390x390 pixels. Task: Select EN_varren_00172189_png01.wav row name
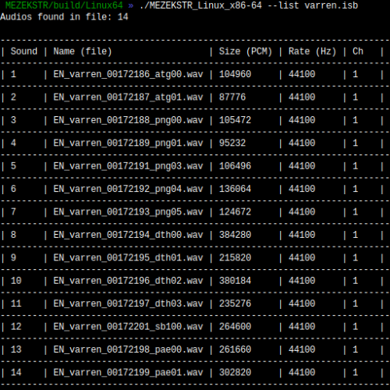pos(128,144)
